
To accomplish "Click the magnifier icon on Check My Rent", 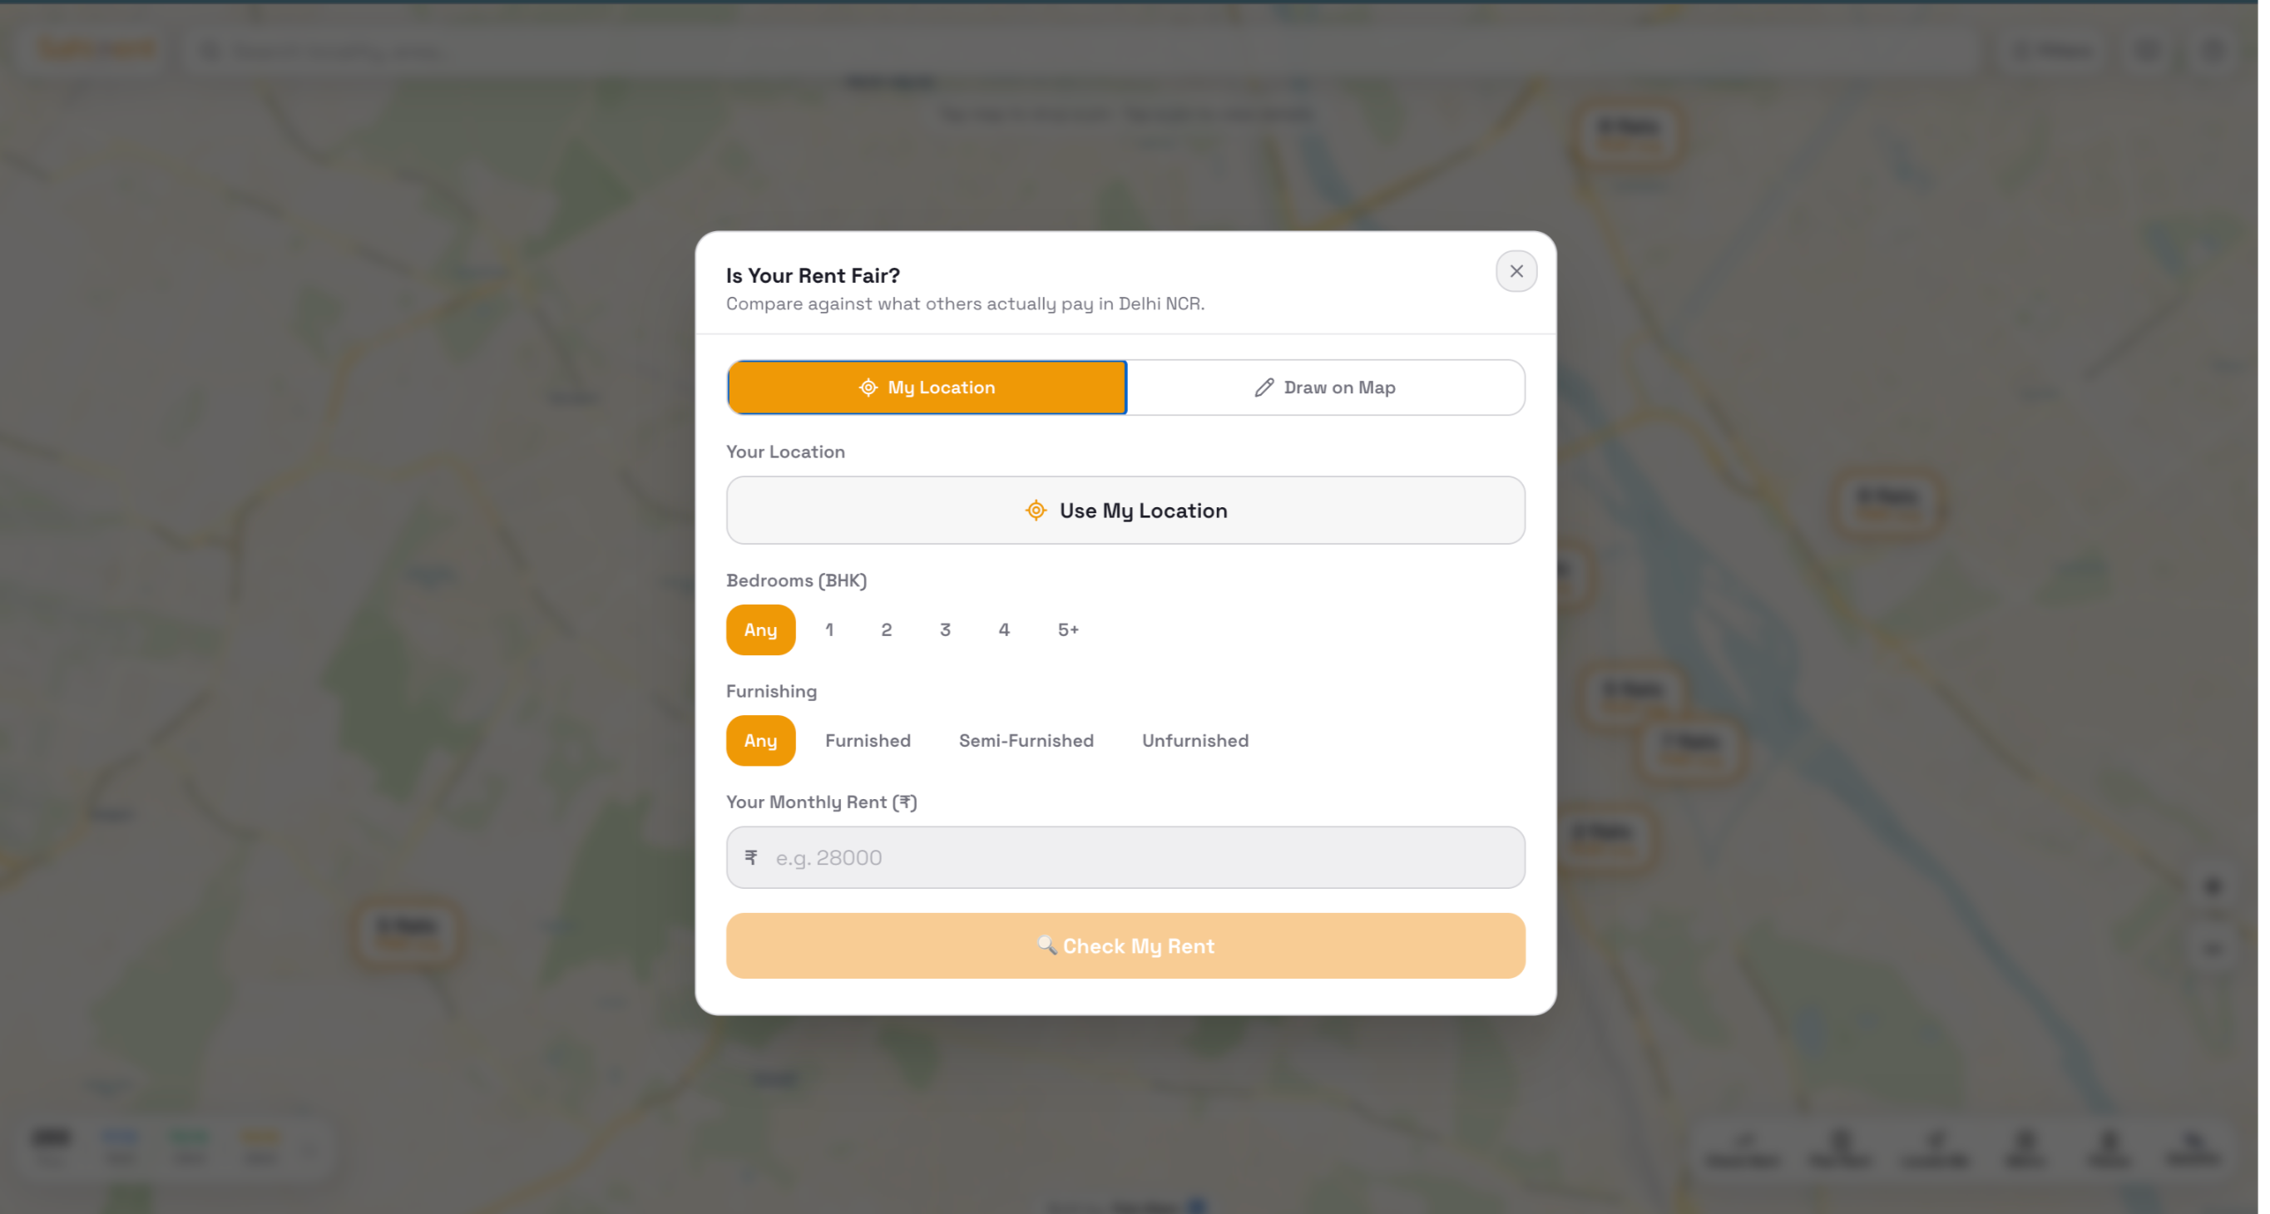I will point(1046,945).
